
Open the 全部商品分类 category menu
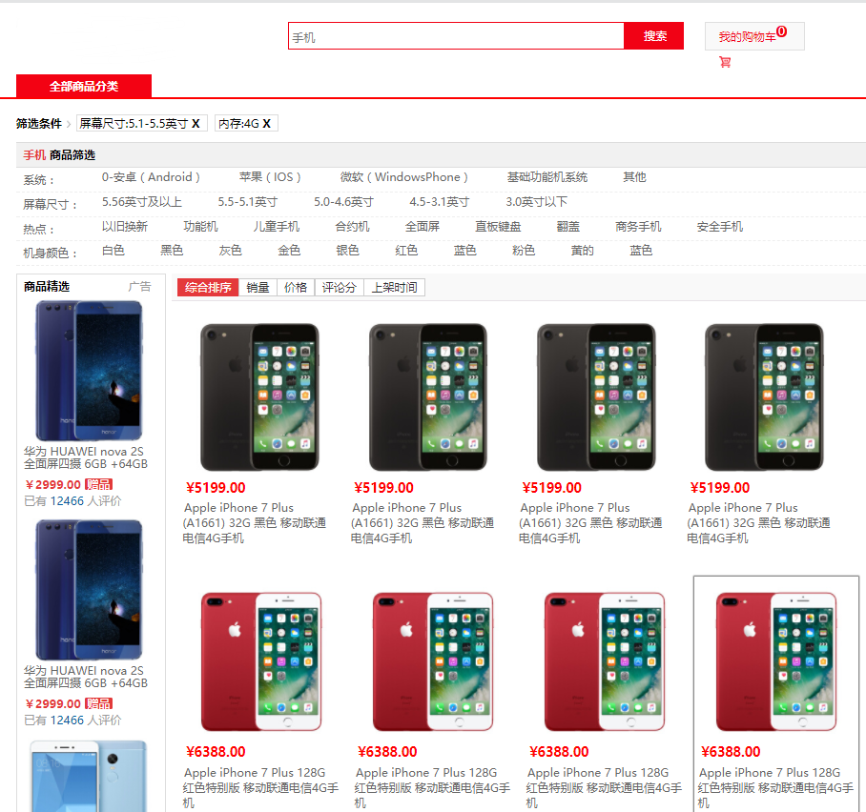(x=84, y=86)
